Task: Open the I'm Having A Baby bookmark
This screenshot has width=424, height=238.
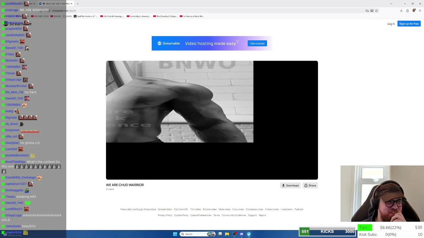Action: click(x=191, y=16)
